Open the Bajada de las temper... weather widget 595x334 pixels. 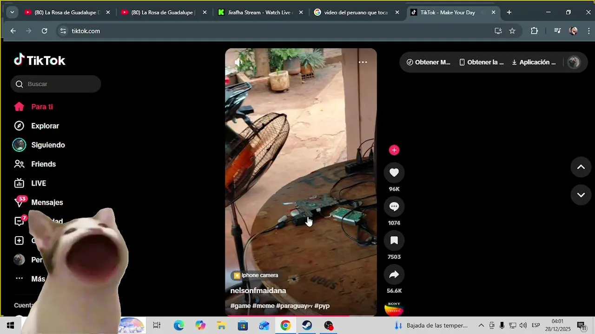coord(431,326)
